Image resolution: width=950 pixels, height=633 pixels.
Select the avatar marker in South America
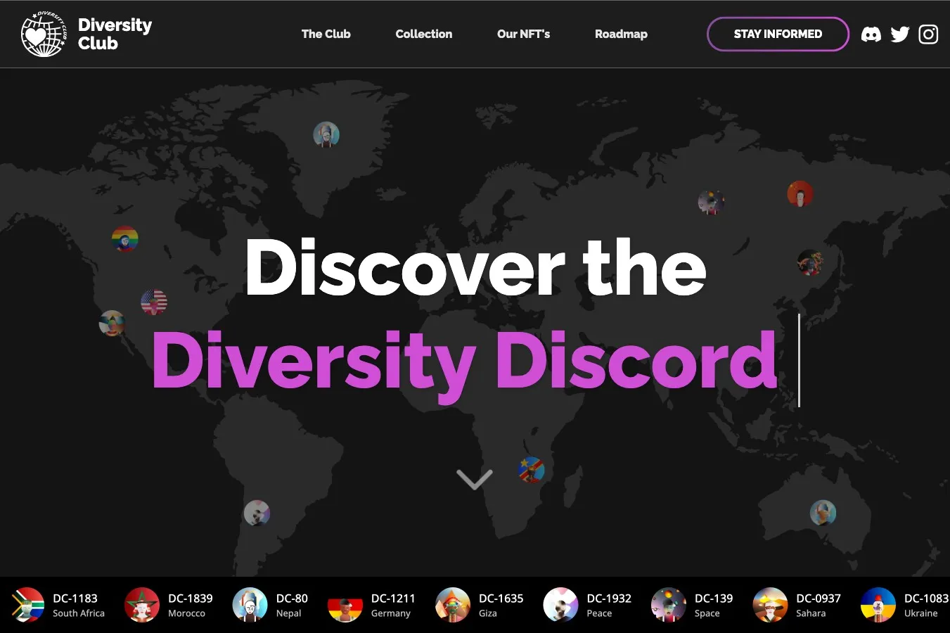pos(257,513)
